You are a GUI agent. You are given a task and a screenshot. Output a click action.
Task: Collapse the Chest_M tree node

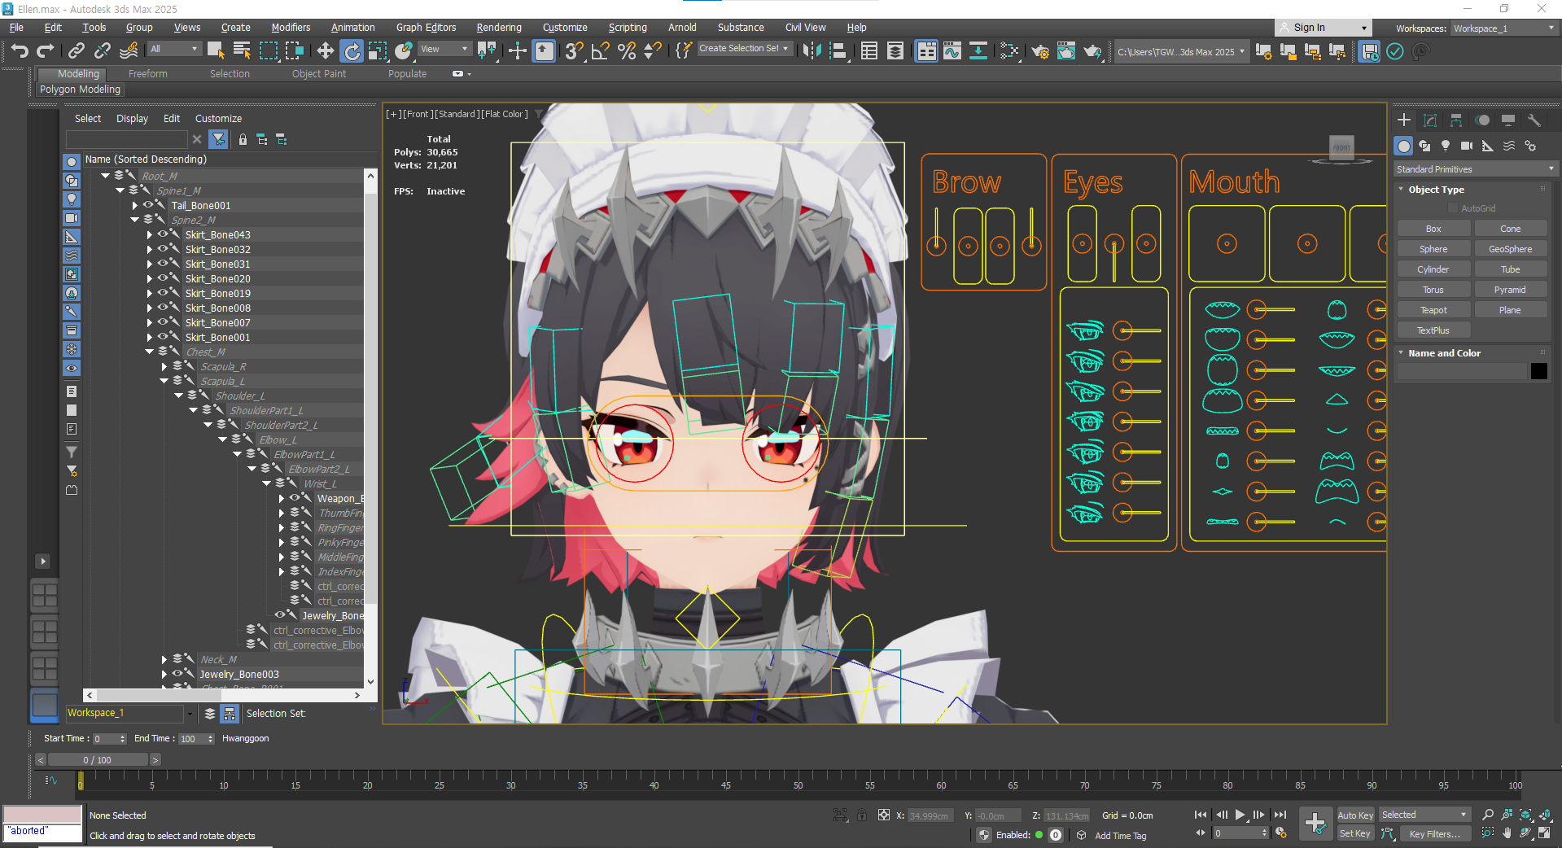click(150, 352)
